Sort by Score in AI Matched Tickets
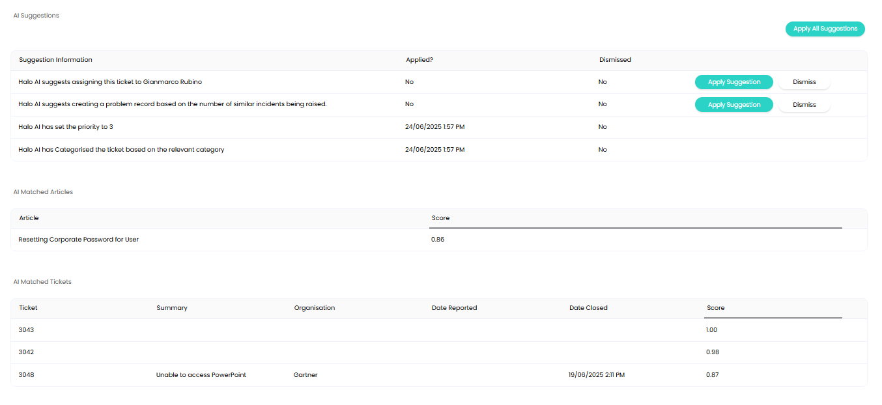The width and height of the screenshot is (882, 405). click(716, 308)
